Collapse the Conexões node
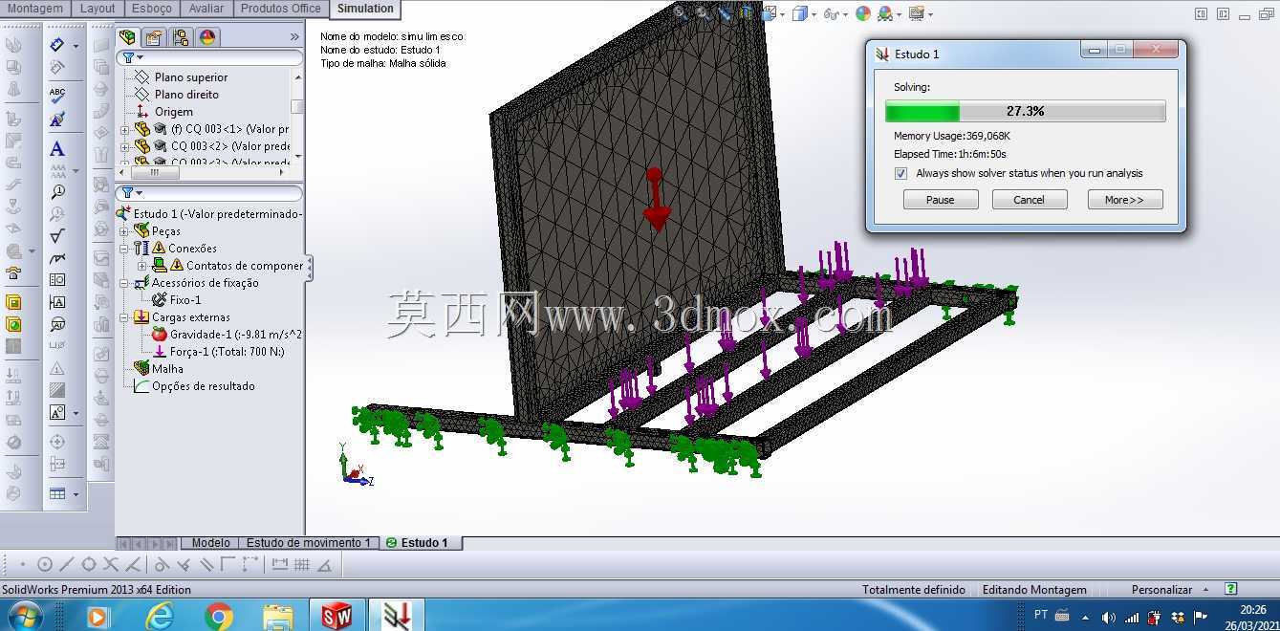This screenshot has height=631, width=1280. [x=123, y=249]
